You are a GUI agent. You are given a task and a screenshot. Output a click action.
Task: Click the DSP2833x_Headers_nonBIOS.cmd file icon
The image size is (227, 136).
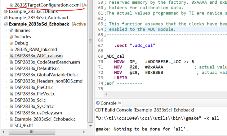[11, 81]
